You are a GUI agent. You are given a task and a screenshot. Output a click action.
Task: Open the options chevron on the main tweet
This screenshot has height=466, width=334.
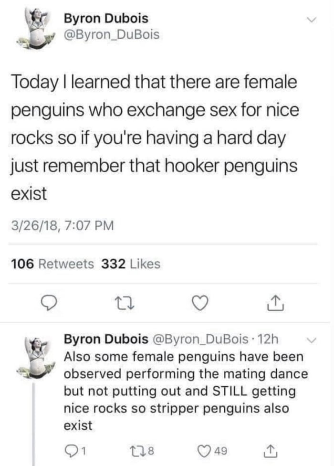coord(313,20)
